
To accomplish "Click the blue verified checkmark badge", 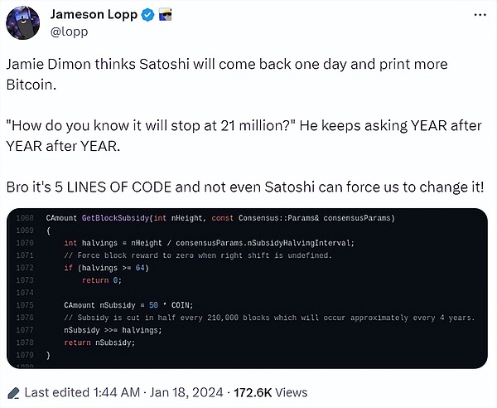I will pos(147,15).
